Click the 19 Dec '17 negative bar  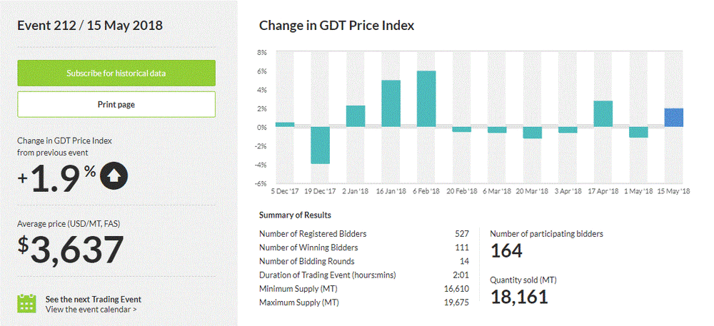(320, 145)
